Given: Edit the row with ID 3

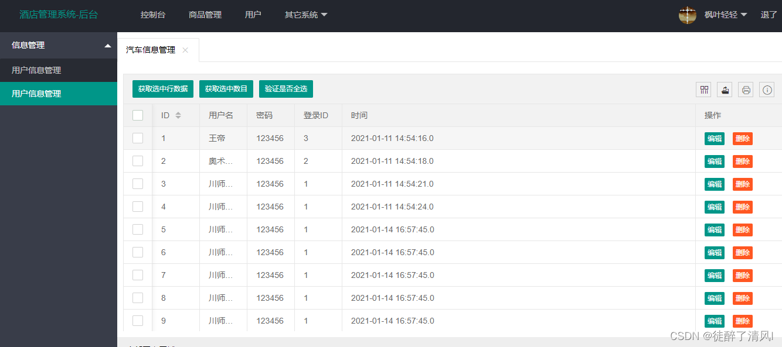Looking at the screenshot, I should click(x=715, y=184).
